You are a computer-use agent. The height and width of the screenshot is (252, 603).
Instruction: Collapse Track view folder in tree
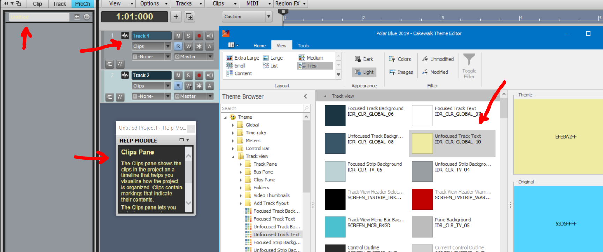pyautogui.click(x=233, y=156)
